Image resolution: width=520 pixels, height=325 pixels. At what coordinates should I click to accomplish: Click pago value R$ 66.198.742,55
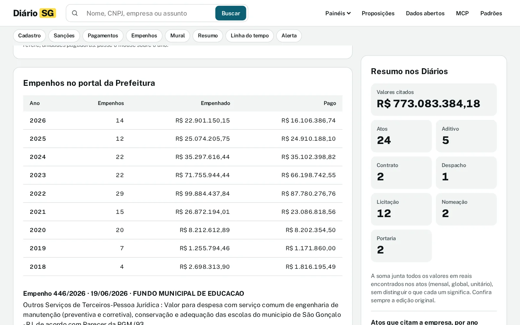click(x=309, y=175)
